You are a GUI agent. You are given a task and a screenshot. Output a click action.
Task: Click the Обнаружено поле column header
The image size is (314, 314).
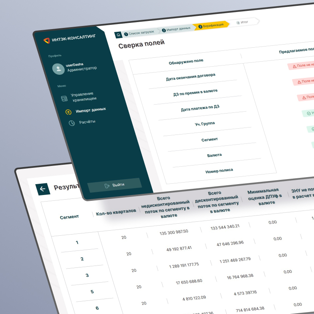pyautogui.click(x=186, y=62)
